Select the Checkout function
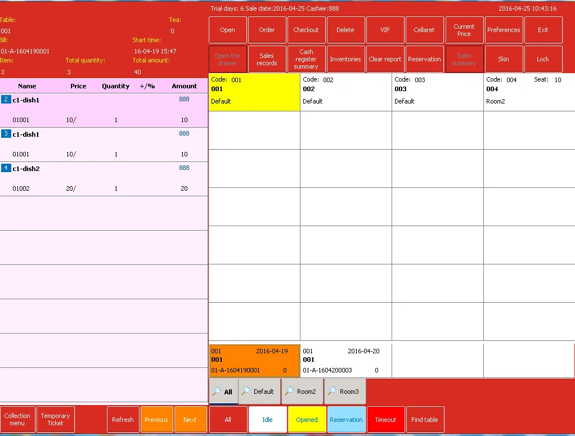The width and height of the screenshot is (575, 436). pyautogui.click(x=306, y=29)
